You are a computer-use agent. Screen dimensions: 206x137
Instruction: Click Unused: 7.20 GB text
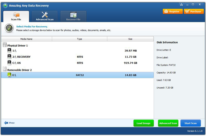(165, 88)
